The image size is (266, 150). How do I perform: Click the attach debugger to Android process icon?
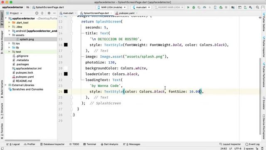pos(221,7)
